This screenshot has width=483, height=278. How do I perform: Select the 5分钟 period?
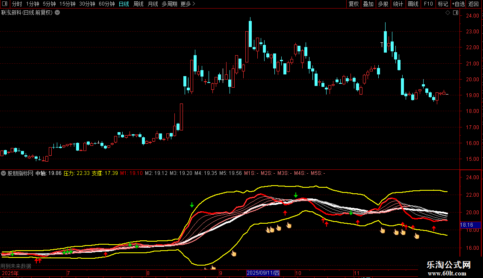(49, 4)
